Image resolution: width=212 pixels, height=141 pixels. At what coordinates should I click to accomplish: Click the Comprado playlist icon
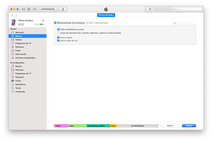pos(13,92)
